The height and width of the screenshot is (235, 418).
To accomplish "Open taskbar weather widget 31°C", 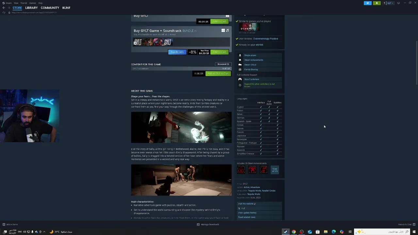I will (x=61, y=232).
